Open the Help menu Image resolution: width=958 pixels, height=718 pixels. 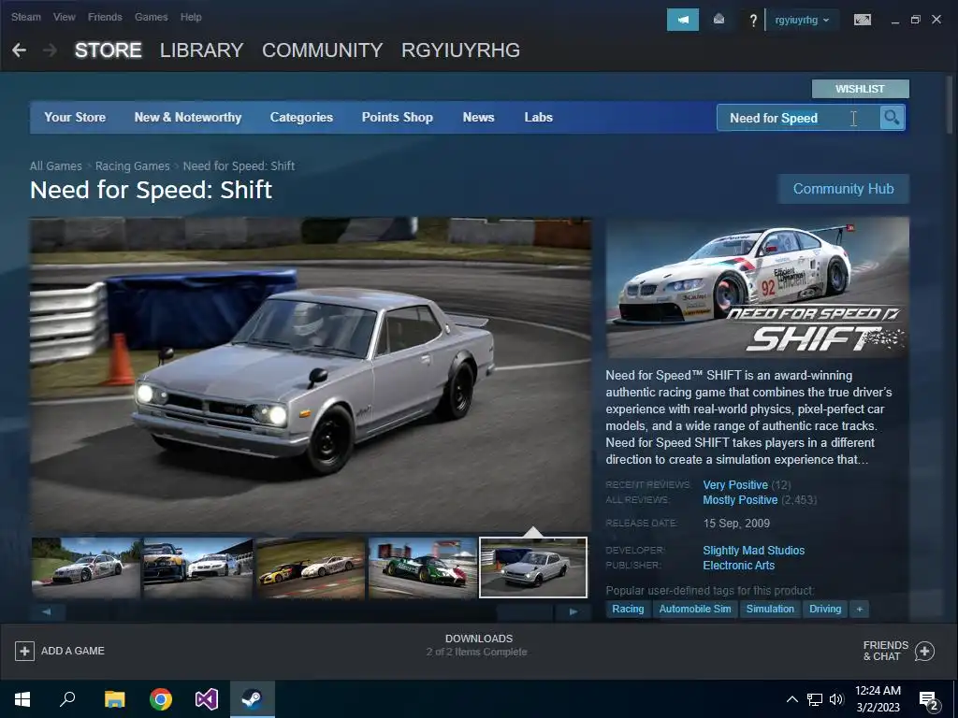[191, 17]
